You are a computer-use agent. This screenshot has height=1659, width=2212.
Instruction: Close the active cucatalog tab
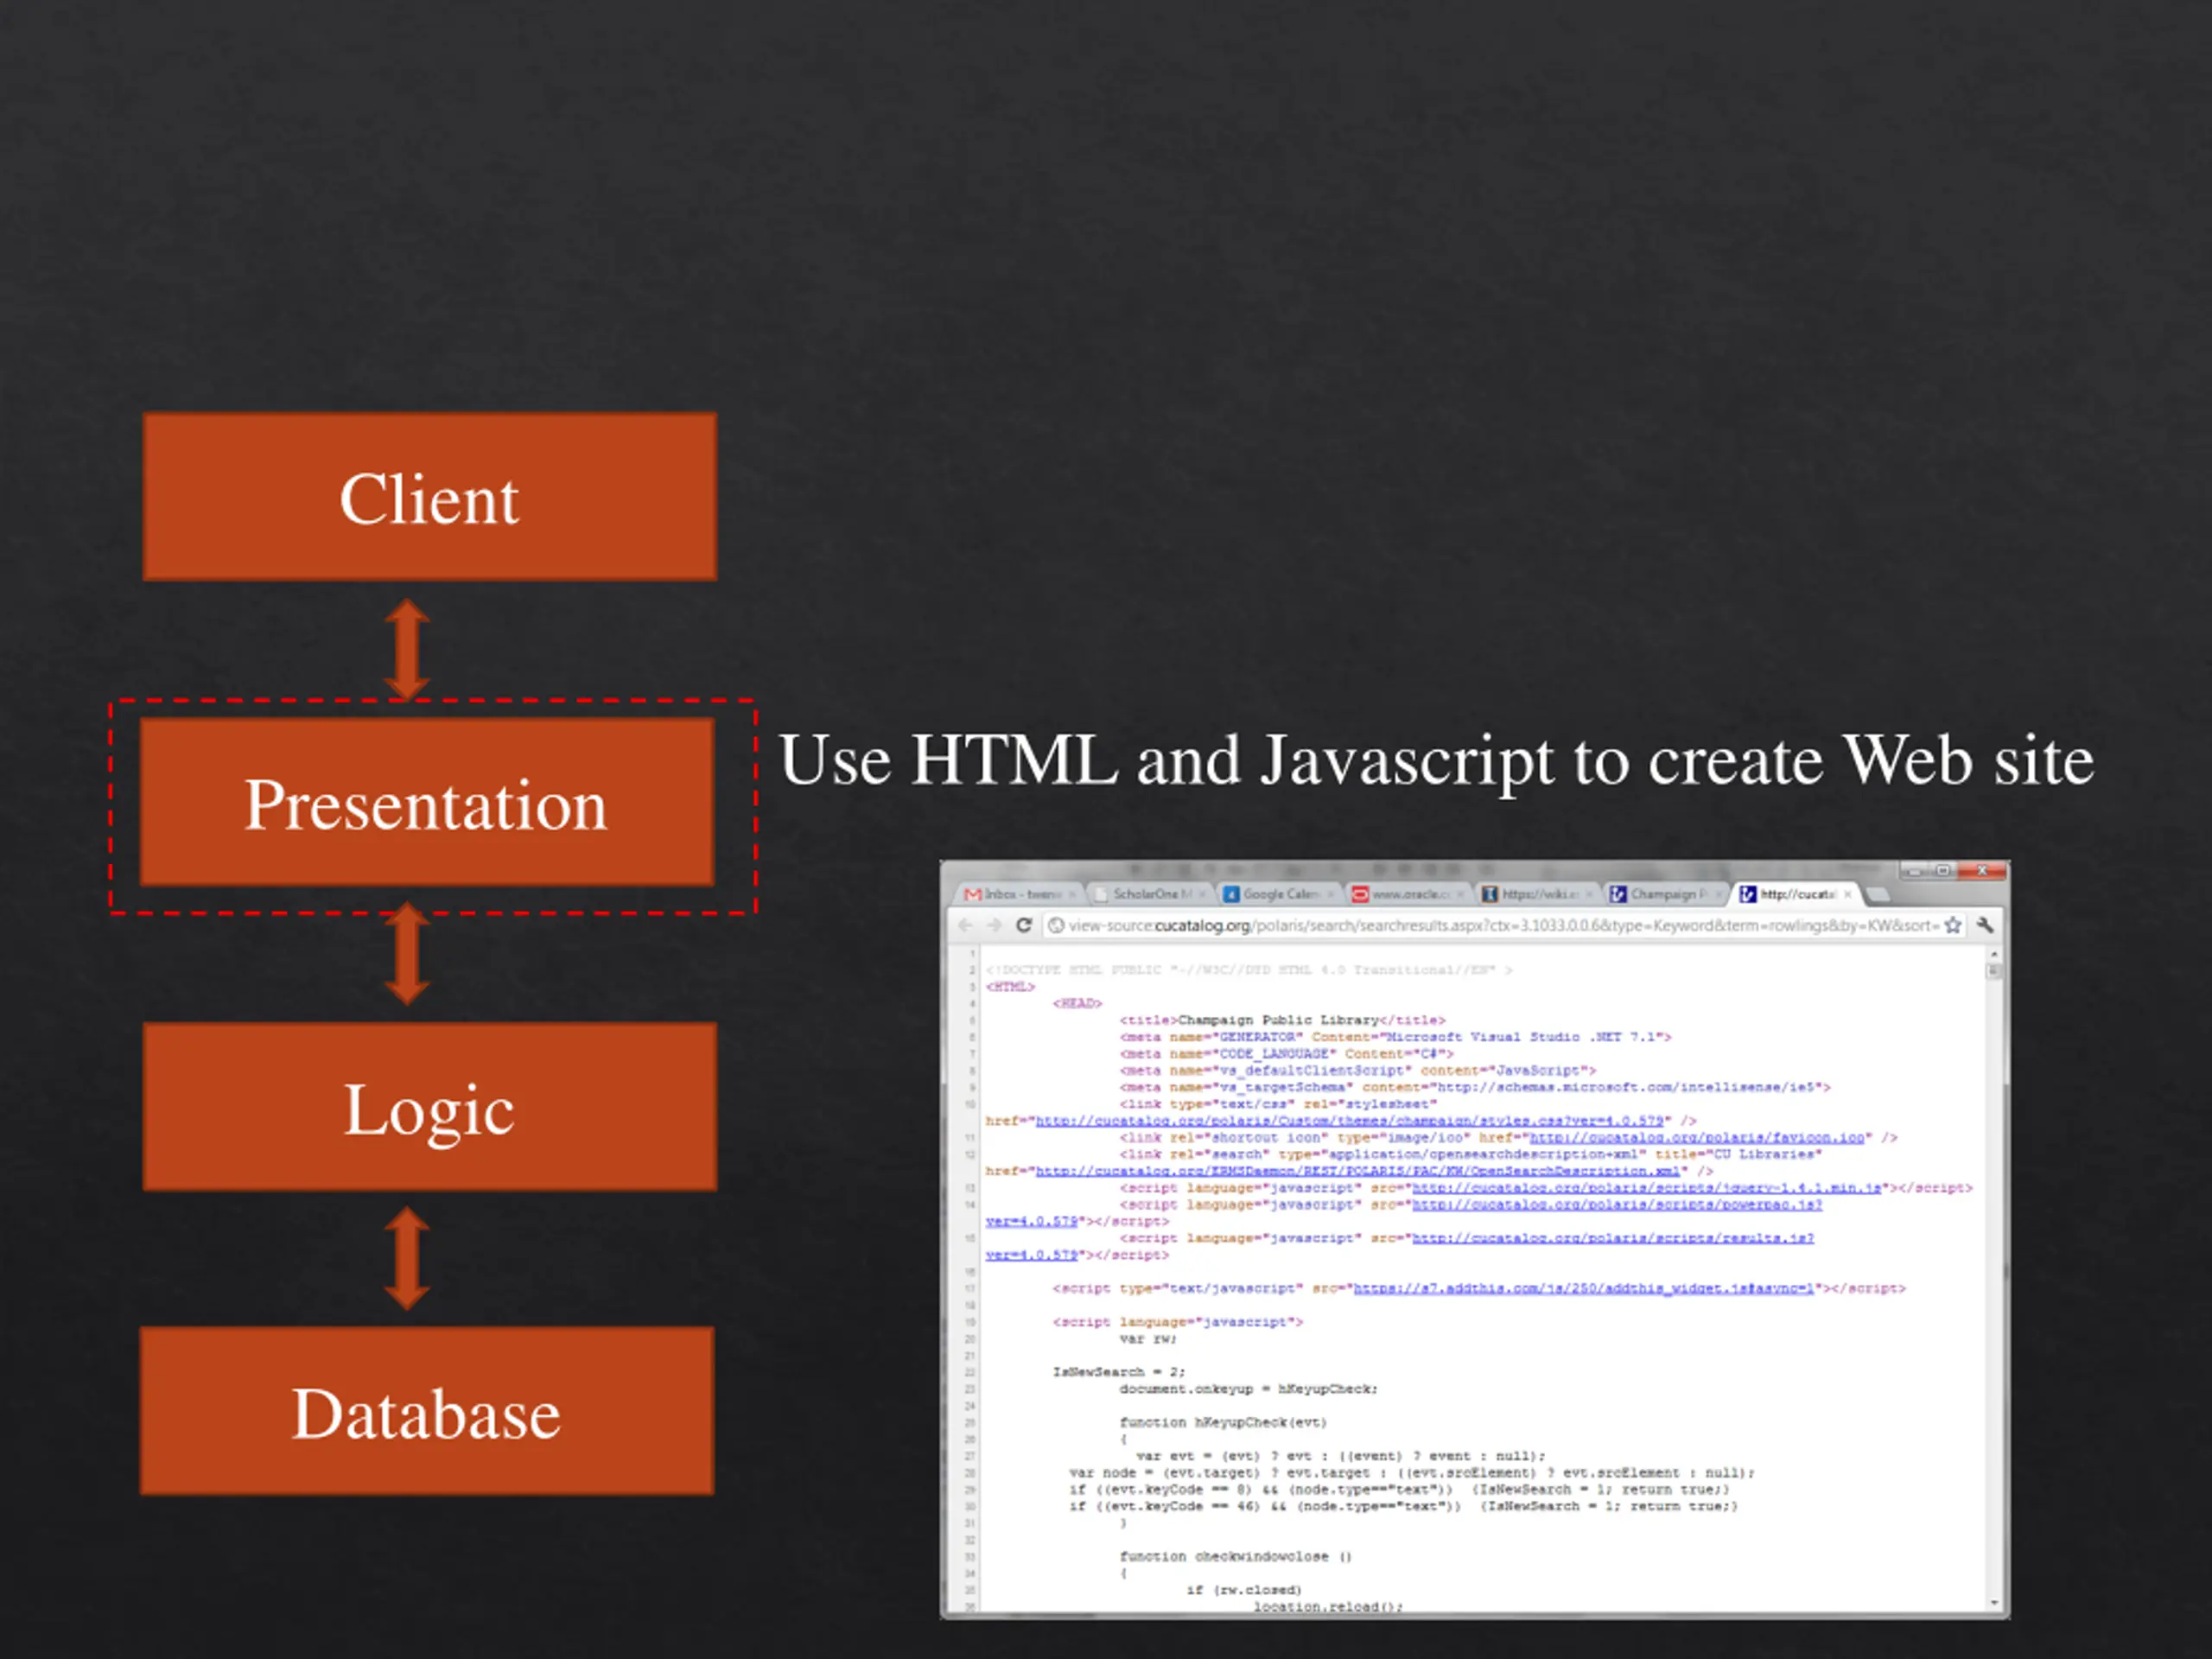[1848, 894]
